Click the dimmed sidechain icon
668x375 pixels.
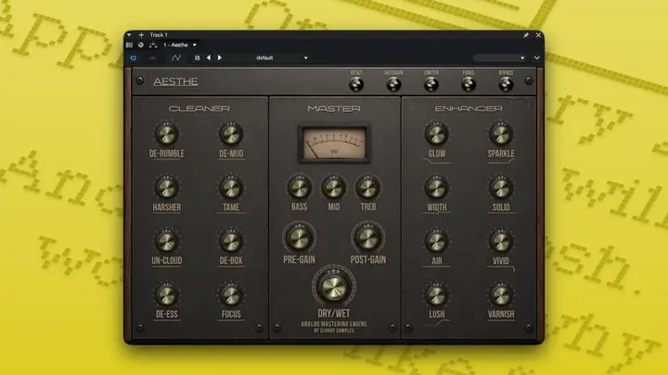pos(153,57)
